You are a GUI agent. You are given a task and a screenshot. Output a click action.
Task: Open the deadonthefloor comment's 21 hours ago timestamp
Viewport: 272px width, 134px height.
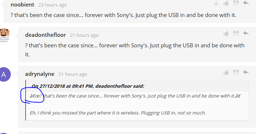click(84, 35)
